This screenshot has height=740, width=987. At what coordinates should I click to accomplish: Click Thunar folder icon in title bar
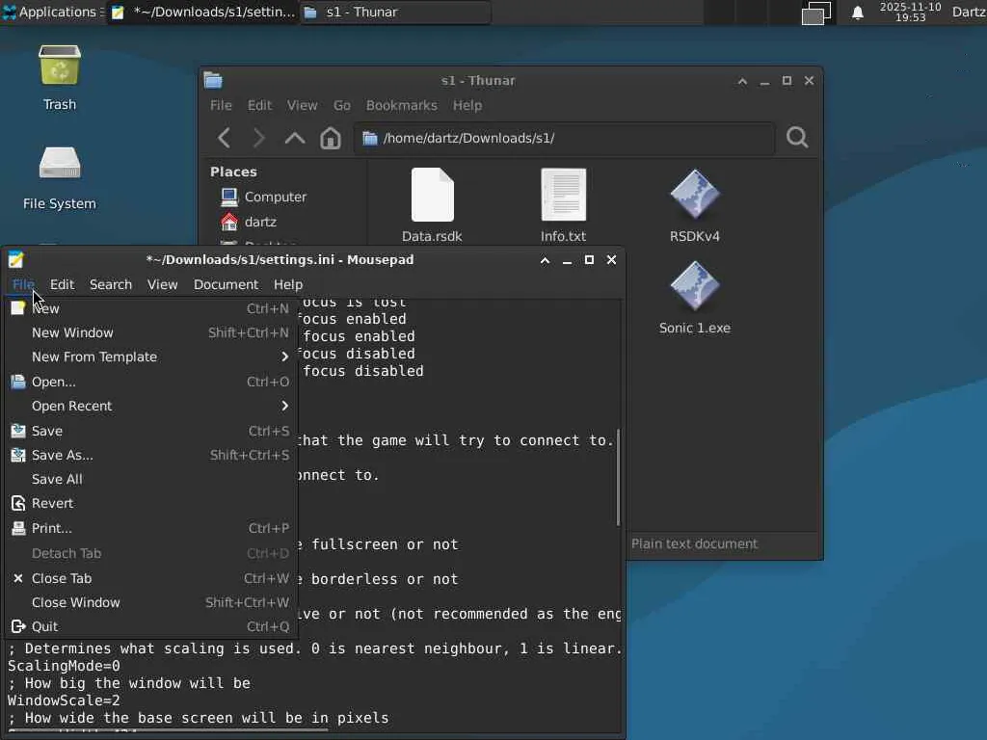[x=213, y=80]
